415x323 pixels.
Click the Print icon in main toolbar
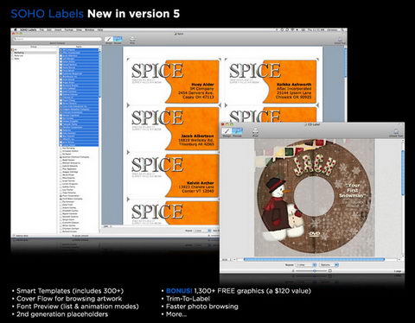click(x=132, y=40)
